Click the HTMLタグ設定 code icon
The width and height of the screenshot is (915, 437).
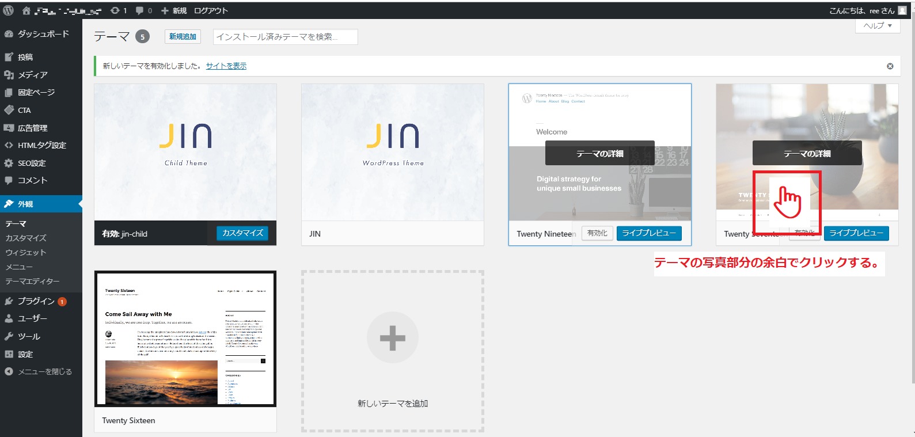(x=9, y=145)
